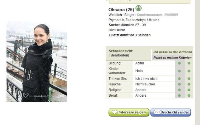Click first green dot in Kinder vorhanden row
This screenshot has width=200, height=125.
pyautogui.click(x=179, y=71)
